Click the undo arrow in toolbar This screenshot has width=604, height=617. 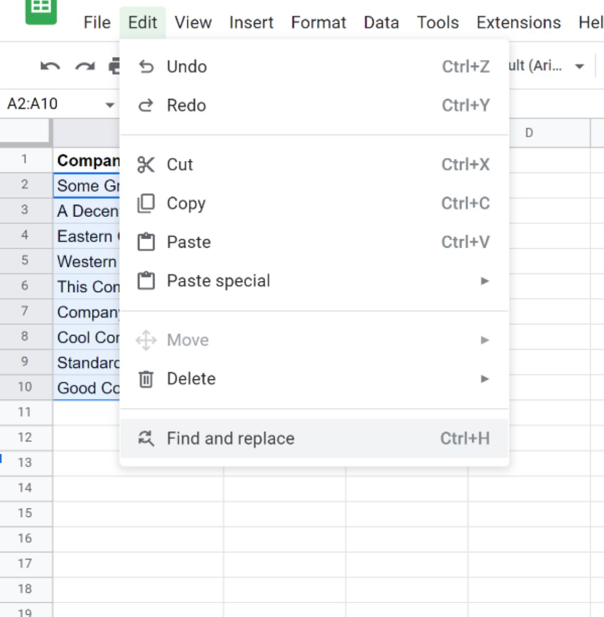(x=50, y=67)
